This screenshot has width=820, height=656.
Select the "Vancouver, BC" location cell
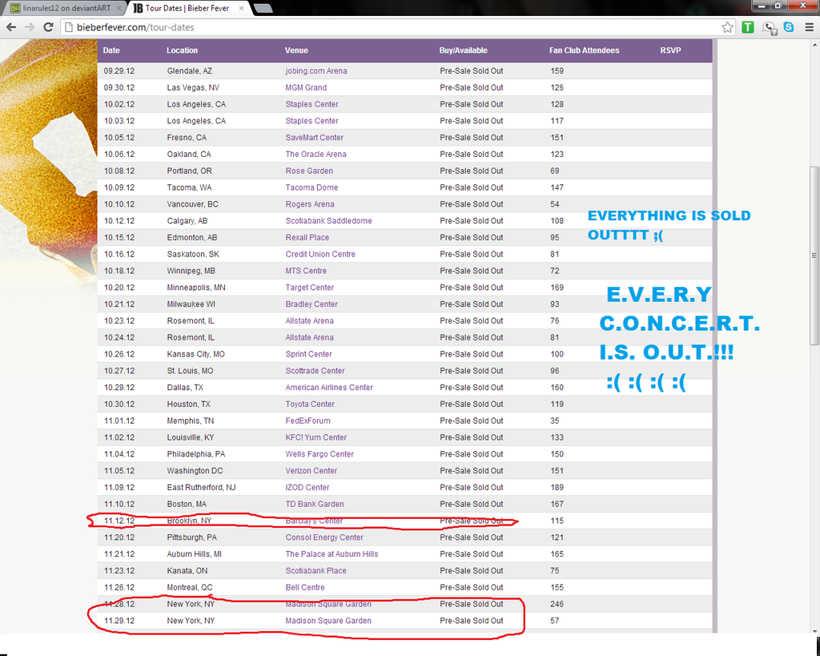point(192,204)
